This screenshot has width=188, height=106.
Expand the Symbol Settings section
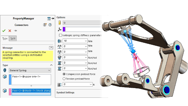65,92
